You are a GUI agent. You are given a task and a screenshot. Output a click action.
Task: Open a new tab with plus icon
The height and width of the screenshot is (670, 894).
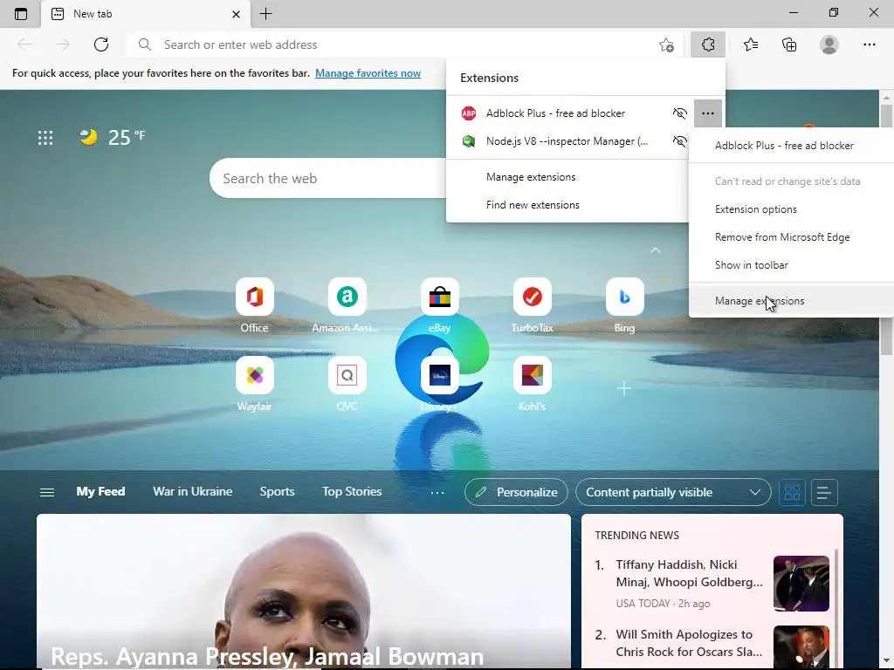(265, 14)
